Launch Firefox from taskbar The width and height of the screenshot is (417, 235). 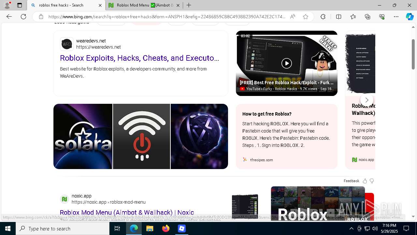coord(166,228)
